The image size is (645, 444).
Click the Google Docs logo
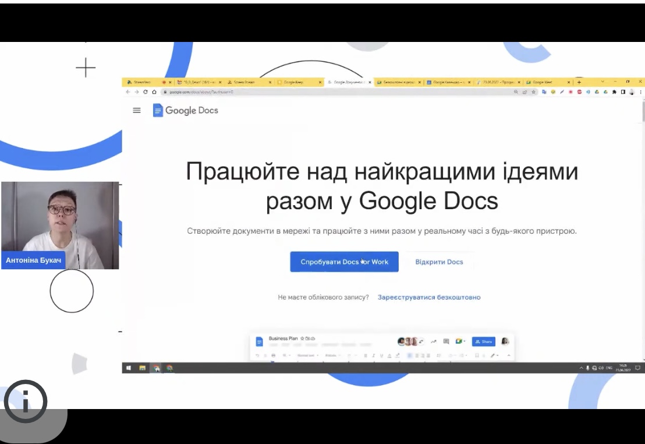click(x=185, y=110)
